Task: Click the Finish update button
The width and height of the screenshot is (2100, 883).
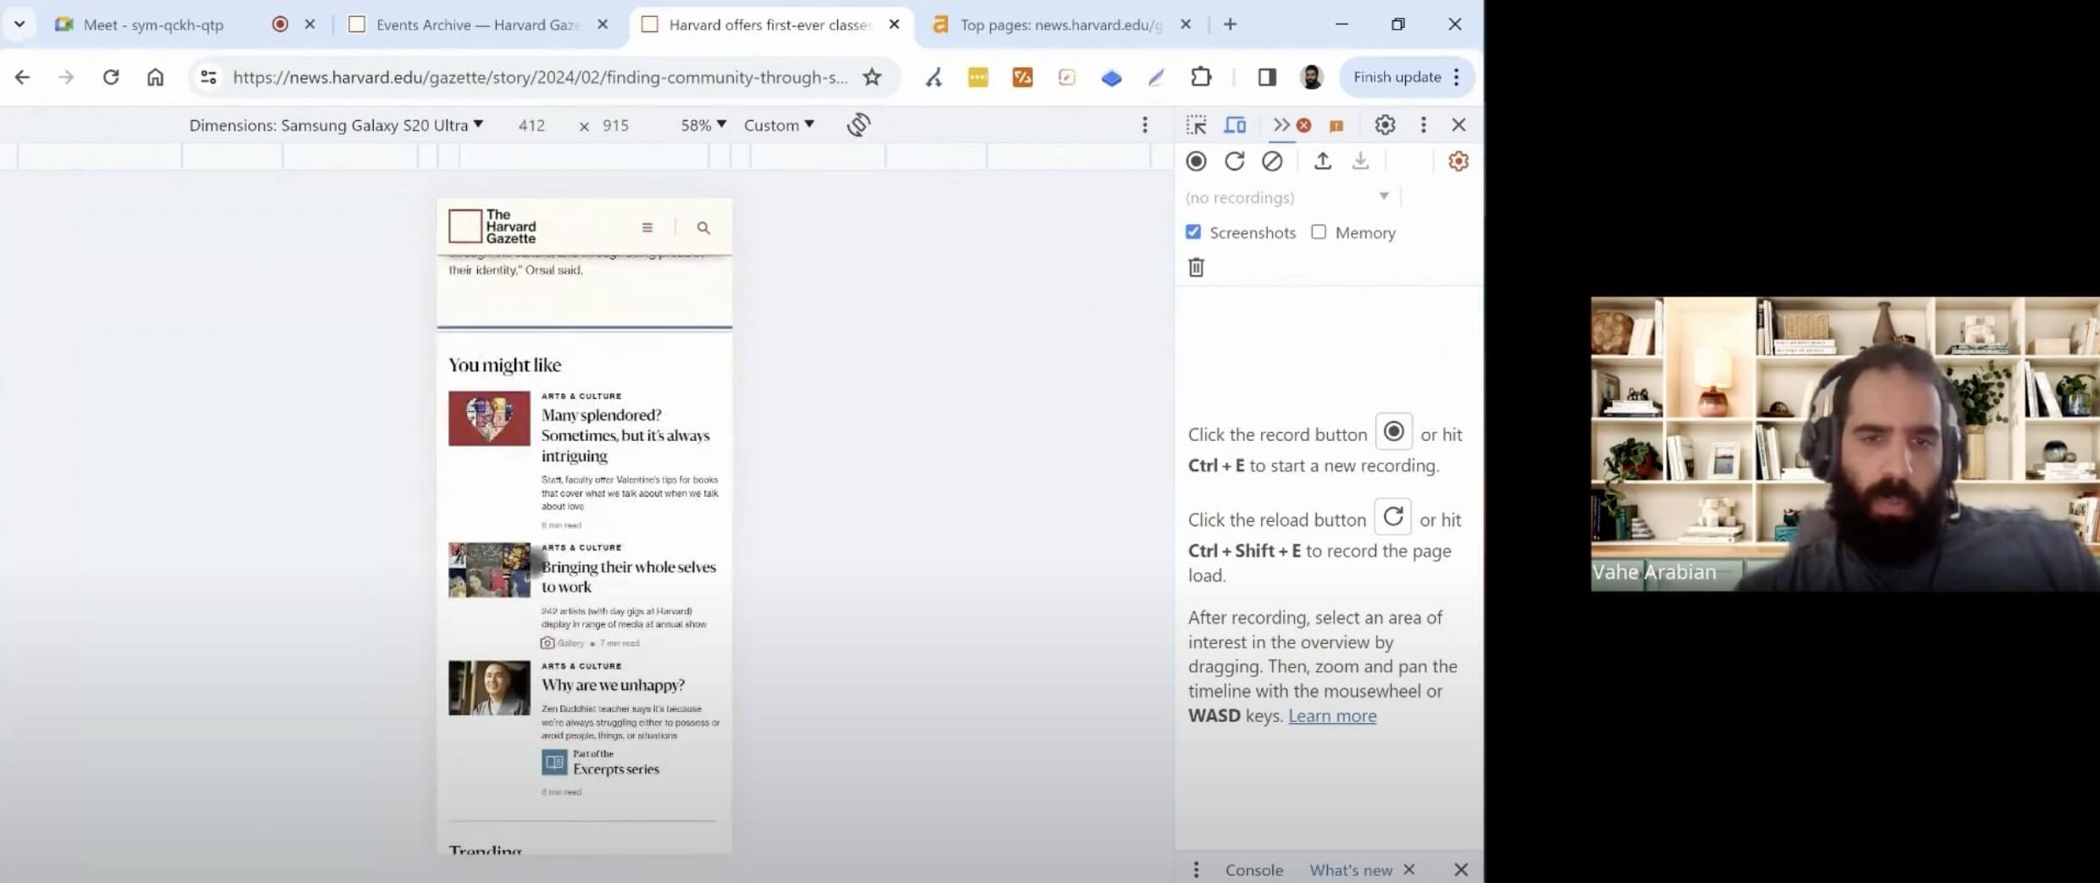Action: (1397, 77)
